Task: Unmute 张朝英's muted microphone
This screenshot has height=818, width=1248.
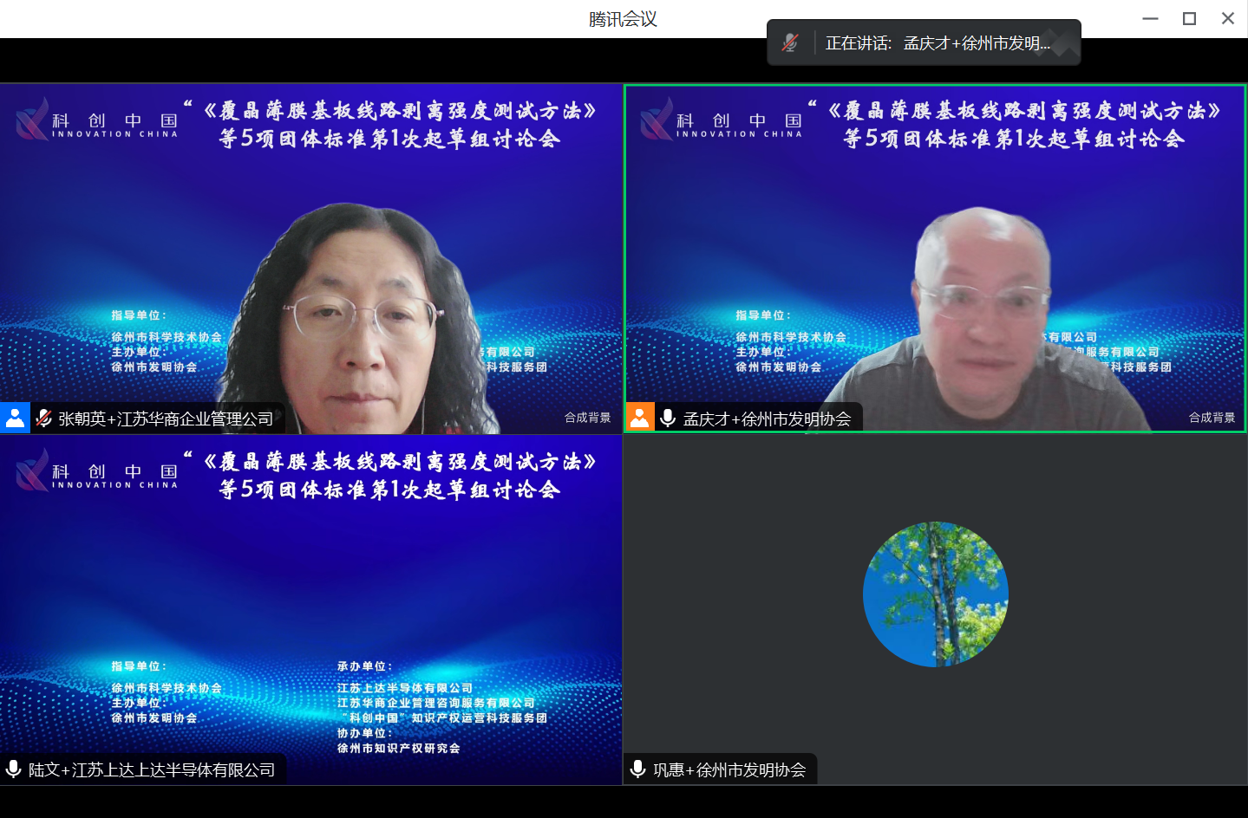Action: [42, 417]
